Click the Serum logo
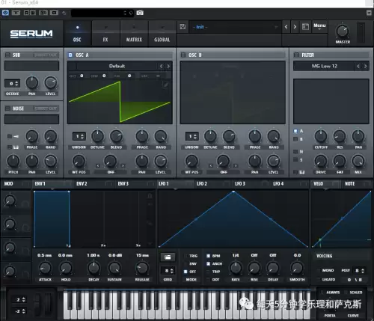 pyautogui.click(x=31, y=34)
